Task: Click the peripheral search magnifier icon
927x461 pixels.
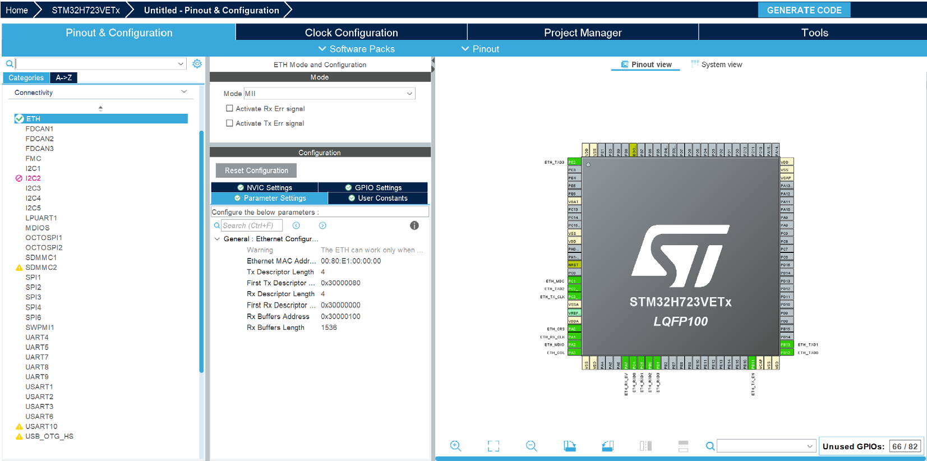Action: coord(10,64)
